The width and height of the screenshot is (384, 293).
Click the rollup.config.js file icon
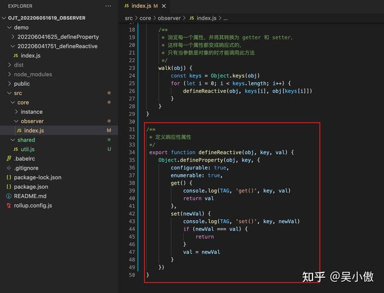pos(9,205)
